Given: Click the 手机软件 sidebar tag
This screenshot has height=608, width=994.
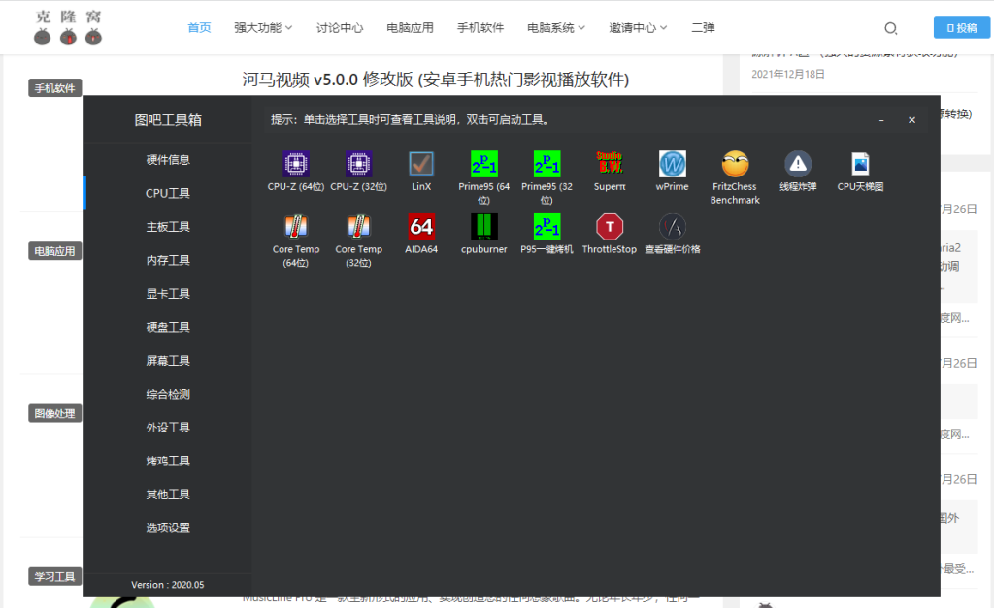Looking at the screenshot, I should click(54, 88).
